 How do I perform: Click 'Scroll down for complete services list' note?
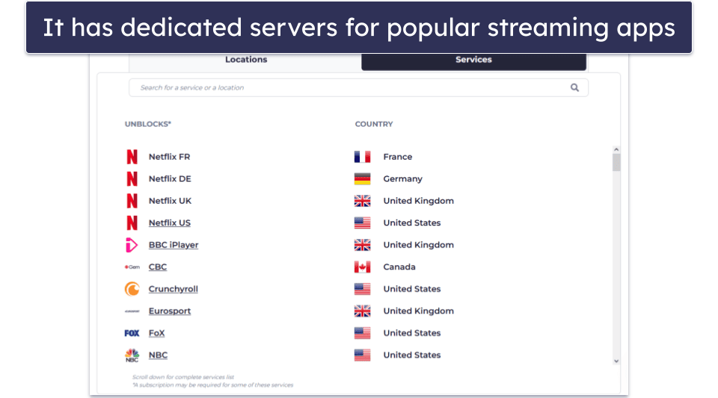(183, 377)
